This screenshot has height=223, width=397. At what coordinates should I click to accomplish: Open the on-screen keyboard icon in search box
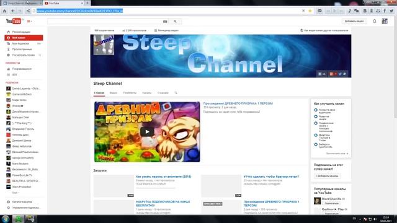165,22
